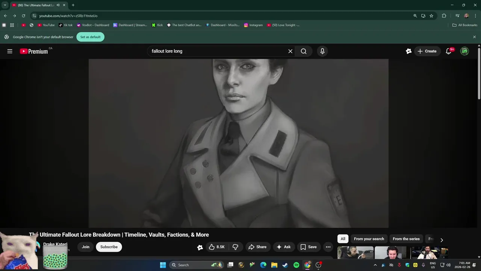Subscribe to Drake Kateri
Viewport: 481px width, 271px height.
click(109, 247)
